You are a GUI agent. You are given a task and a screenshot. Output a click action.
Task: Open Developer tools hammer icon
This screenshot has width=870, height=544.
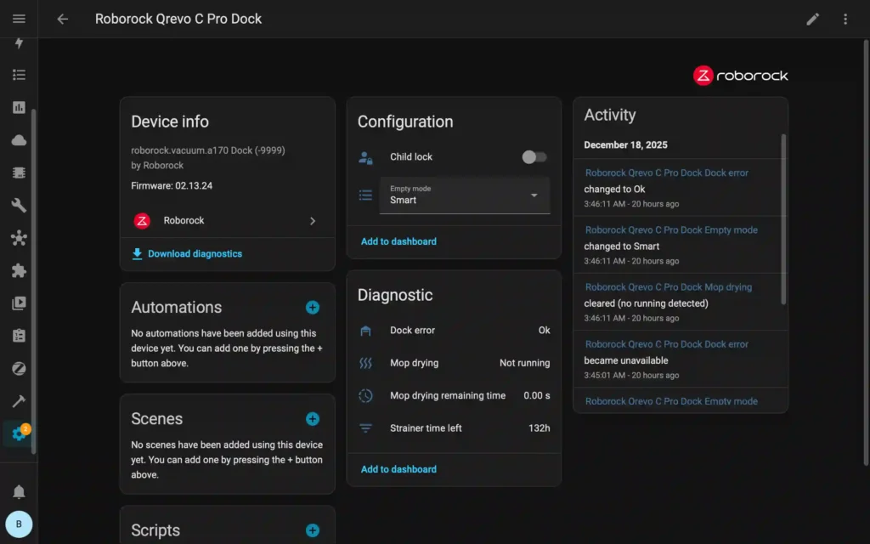pos(19,401)
